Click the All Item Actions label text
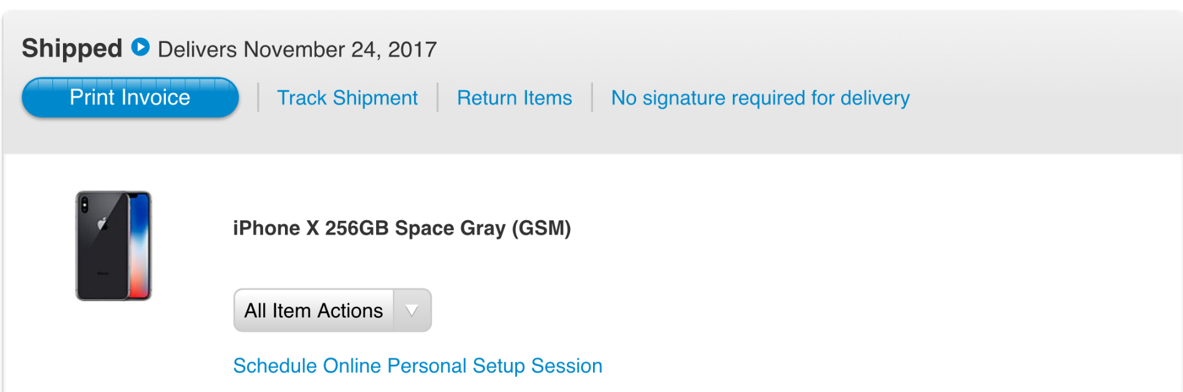 click(314, 310)
